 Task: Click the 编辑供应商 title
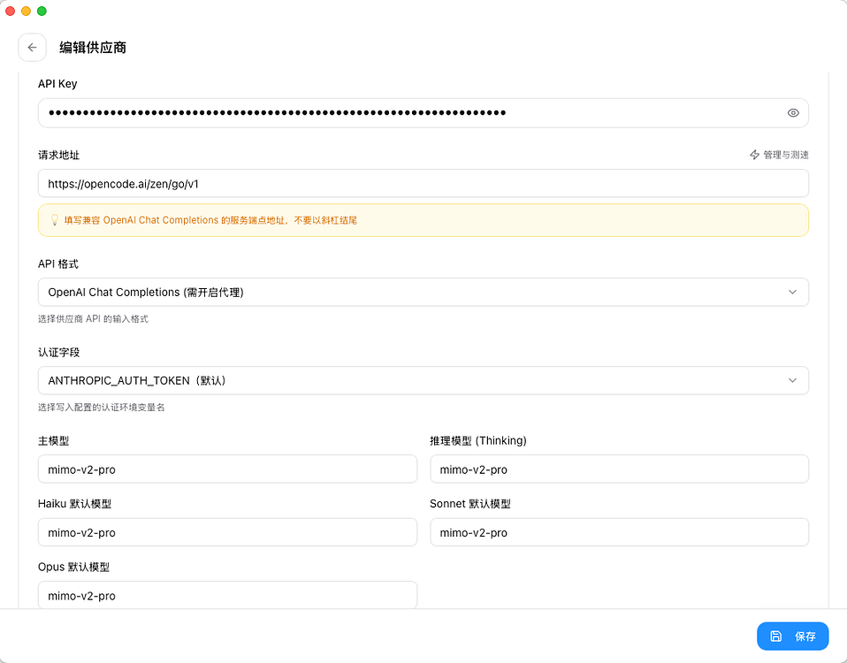coord(93,48)
